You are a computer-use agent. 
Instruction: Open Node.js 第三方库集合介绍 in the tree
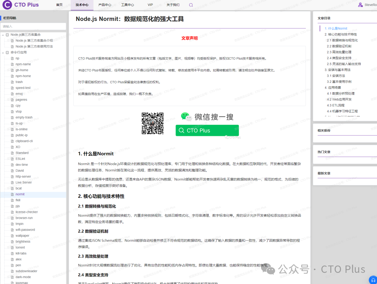click(34, 40)
